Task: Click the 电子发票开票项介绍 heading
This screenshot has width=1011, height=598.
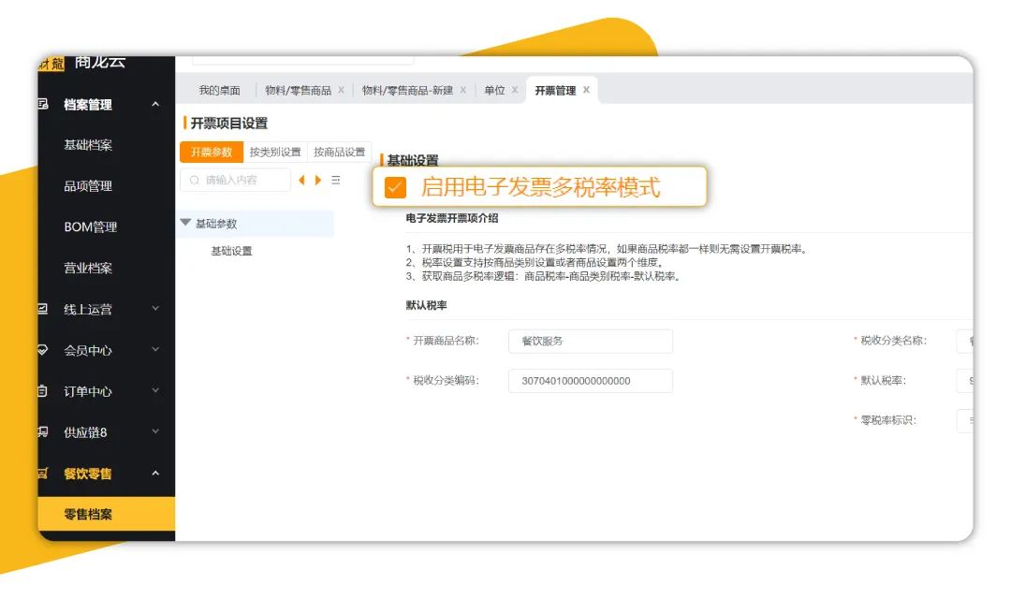Action: (452, 218)
